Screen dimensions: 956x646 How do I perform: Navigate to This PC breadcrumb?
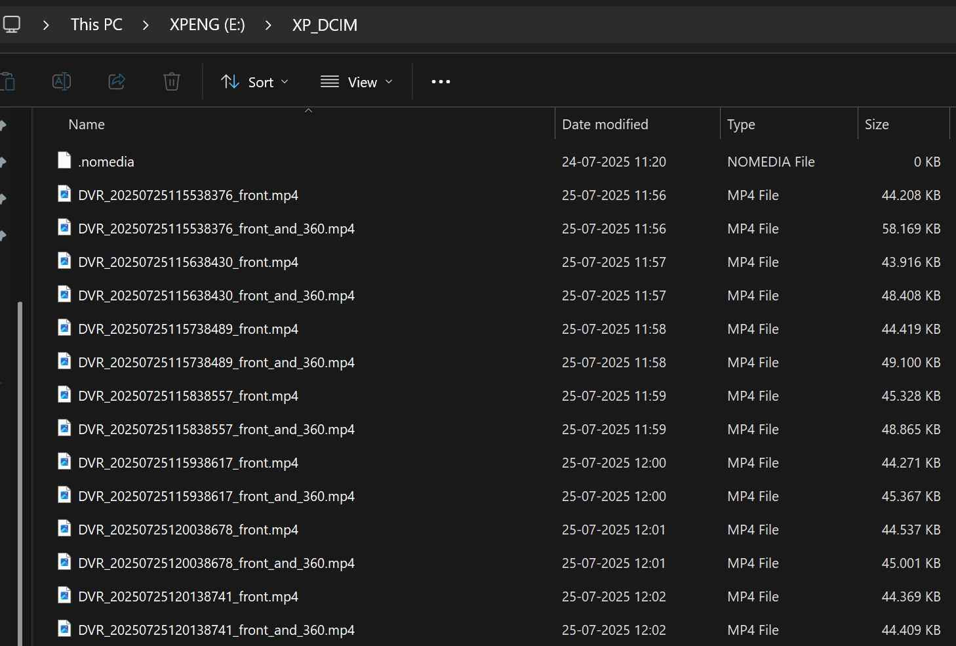point(96,25)
